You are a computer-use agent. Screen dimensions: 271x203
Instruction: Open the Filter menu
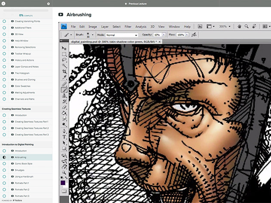click(x=128, y=27)
